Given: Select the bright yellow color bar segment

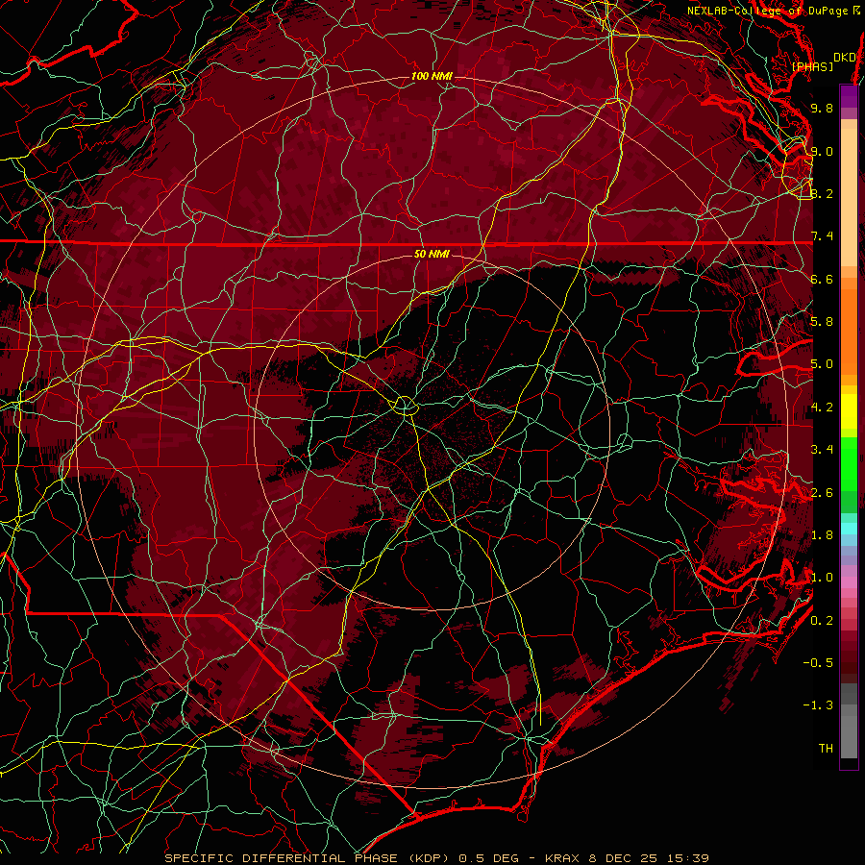Looking at the screenshot, I should tap(849, 411).
